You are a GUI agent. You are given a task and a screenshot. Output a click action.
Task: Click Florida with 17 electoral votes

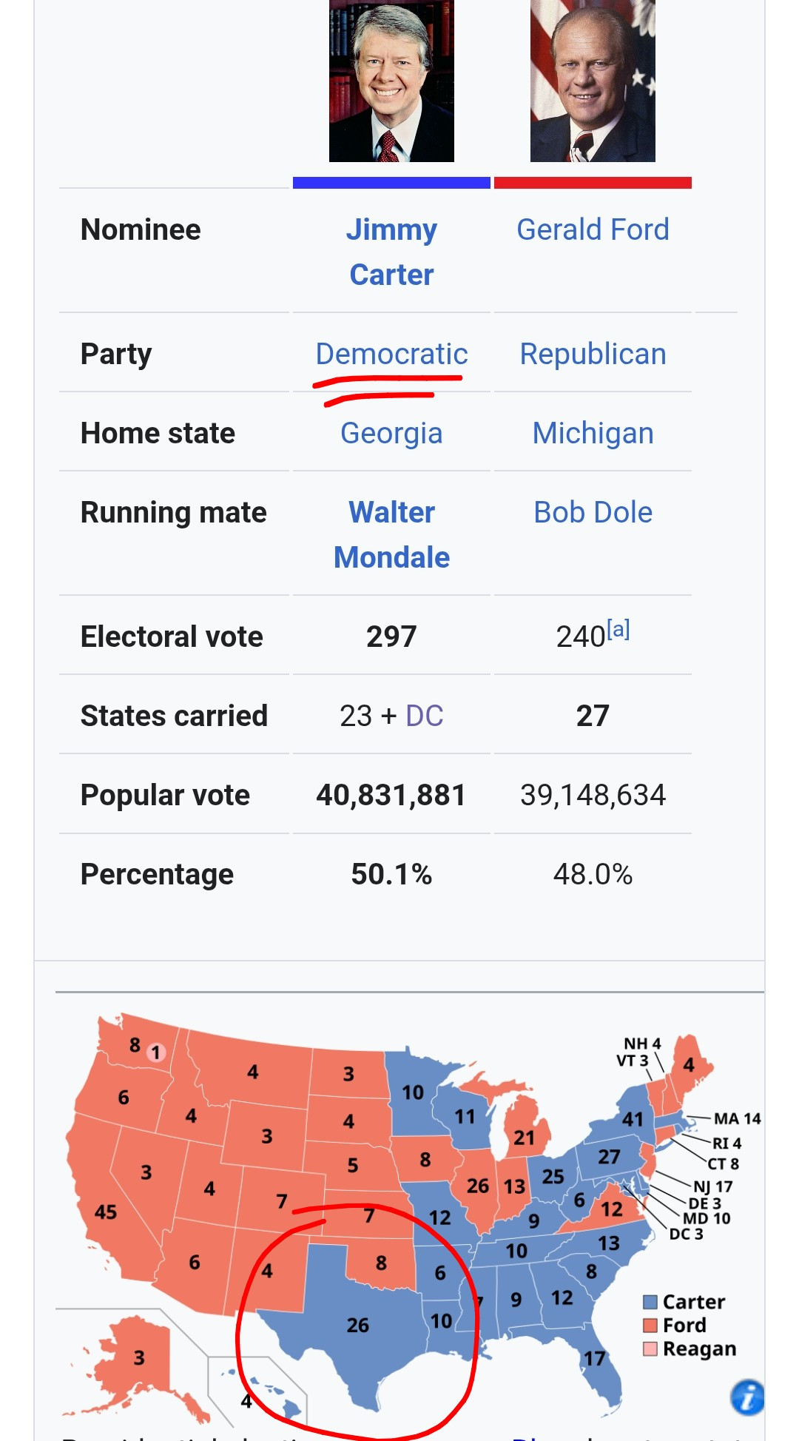594,1358
